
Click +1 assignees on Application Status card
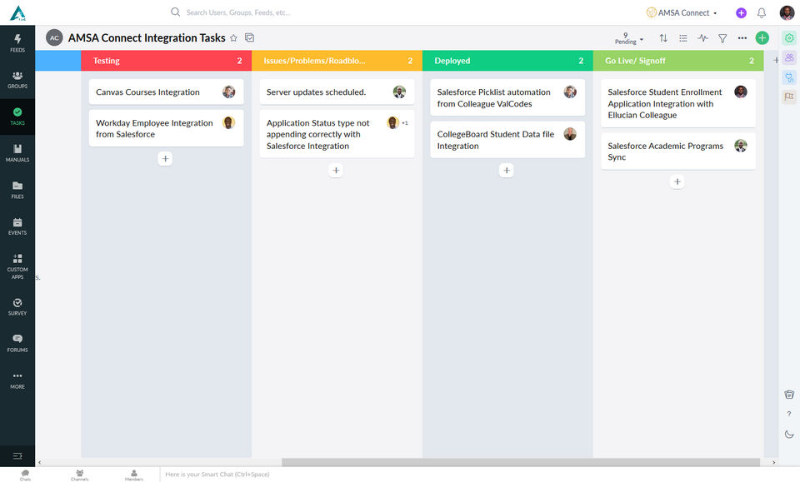point(405,123)
